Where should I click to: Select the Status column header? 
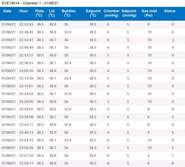click(x=170, y=11)
